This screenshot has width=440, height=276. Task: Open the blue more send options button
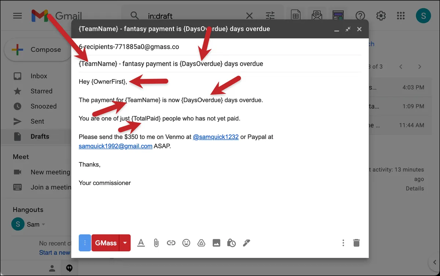click(x=85, y=243)
